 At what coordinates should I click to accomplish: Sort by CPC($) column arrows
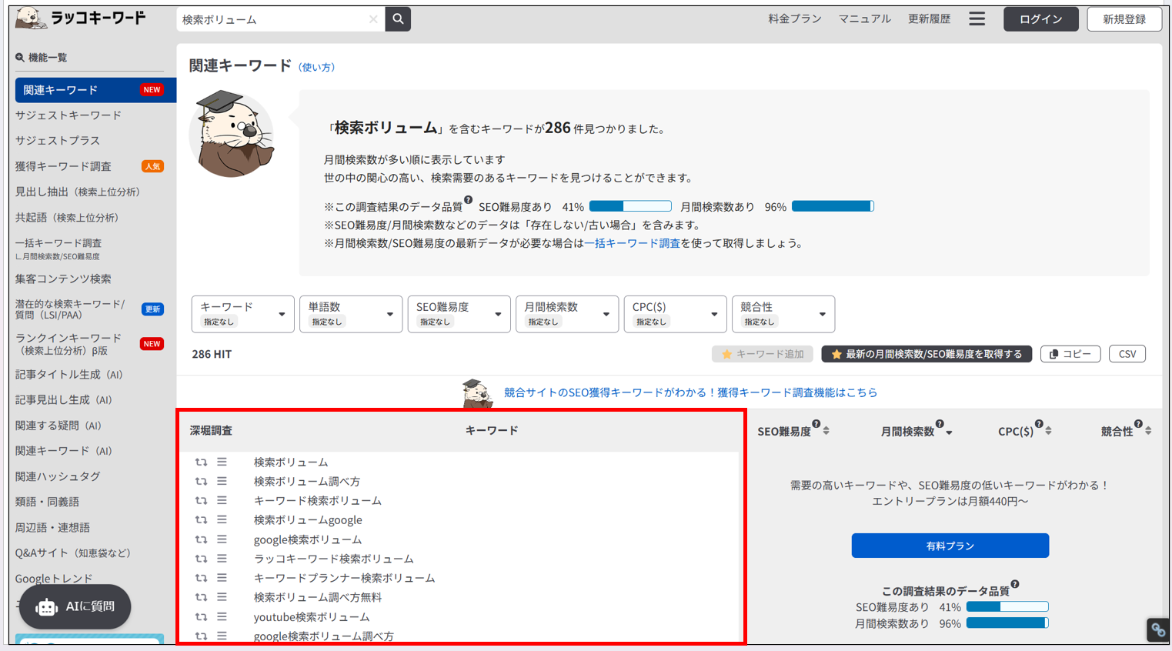coord(1049,431)
